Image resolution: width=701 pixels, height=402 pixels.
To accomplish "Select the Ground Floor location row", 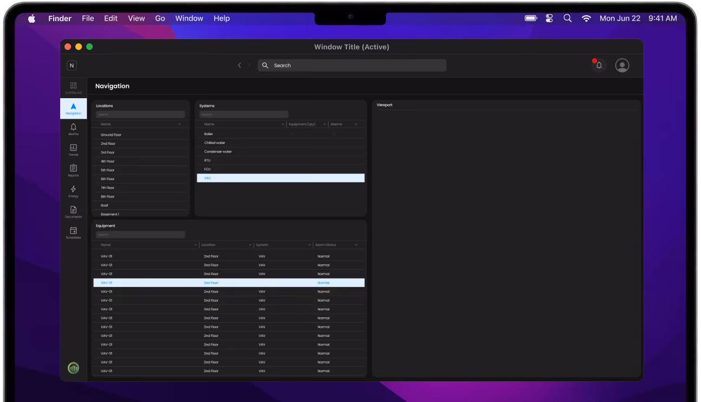I will pos(140,135).
